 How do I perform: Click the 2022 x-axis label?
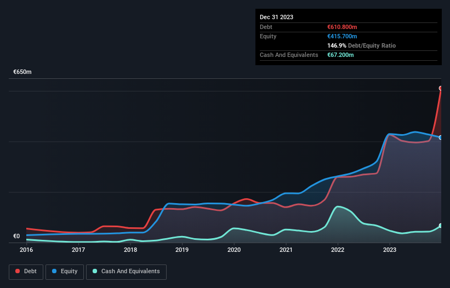[x=338, y=250]
